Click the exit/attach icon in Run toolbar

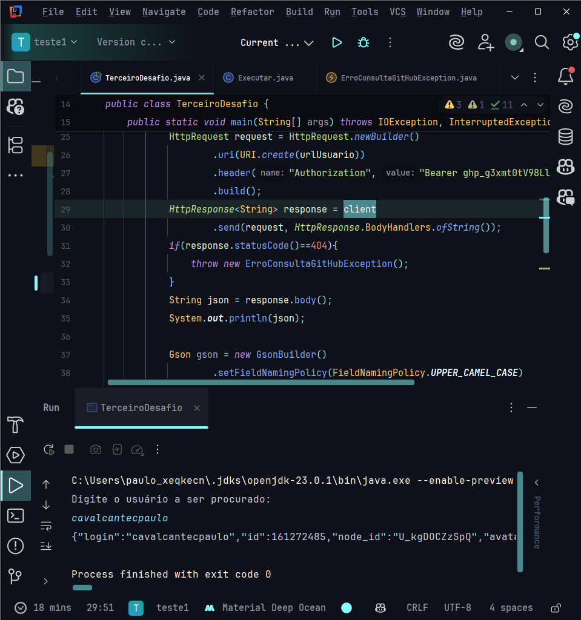coord(117,450)
